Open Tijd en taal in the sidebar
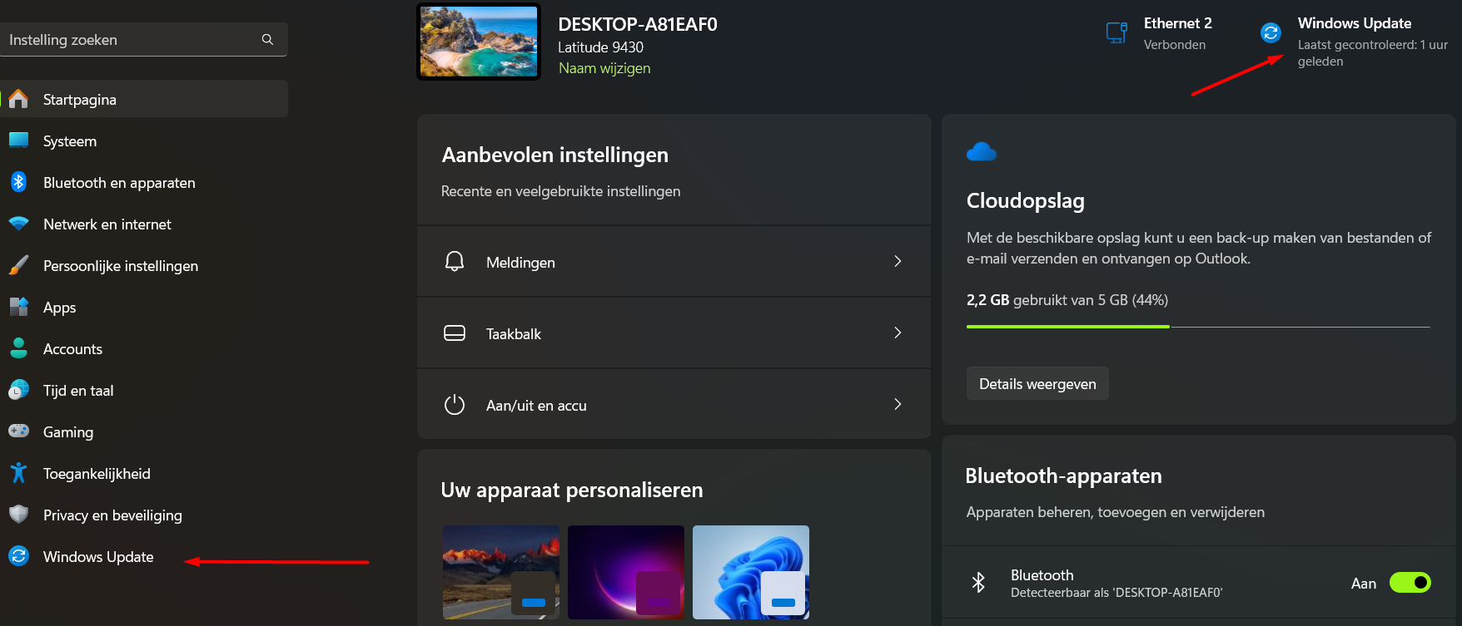Screen dimensions: 1462x626 coord(144,390)
